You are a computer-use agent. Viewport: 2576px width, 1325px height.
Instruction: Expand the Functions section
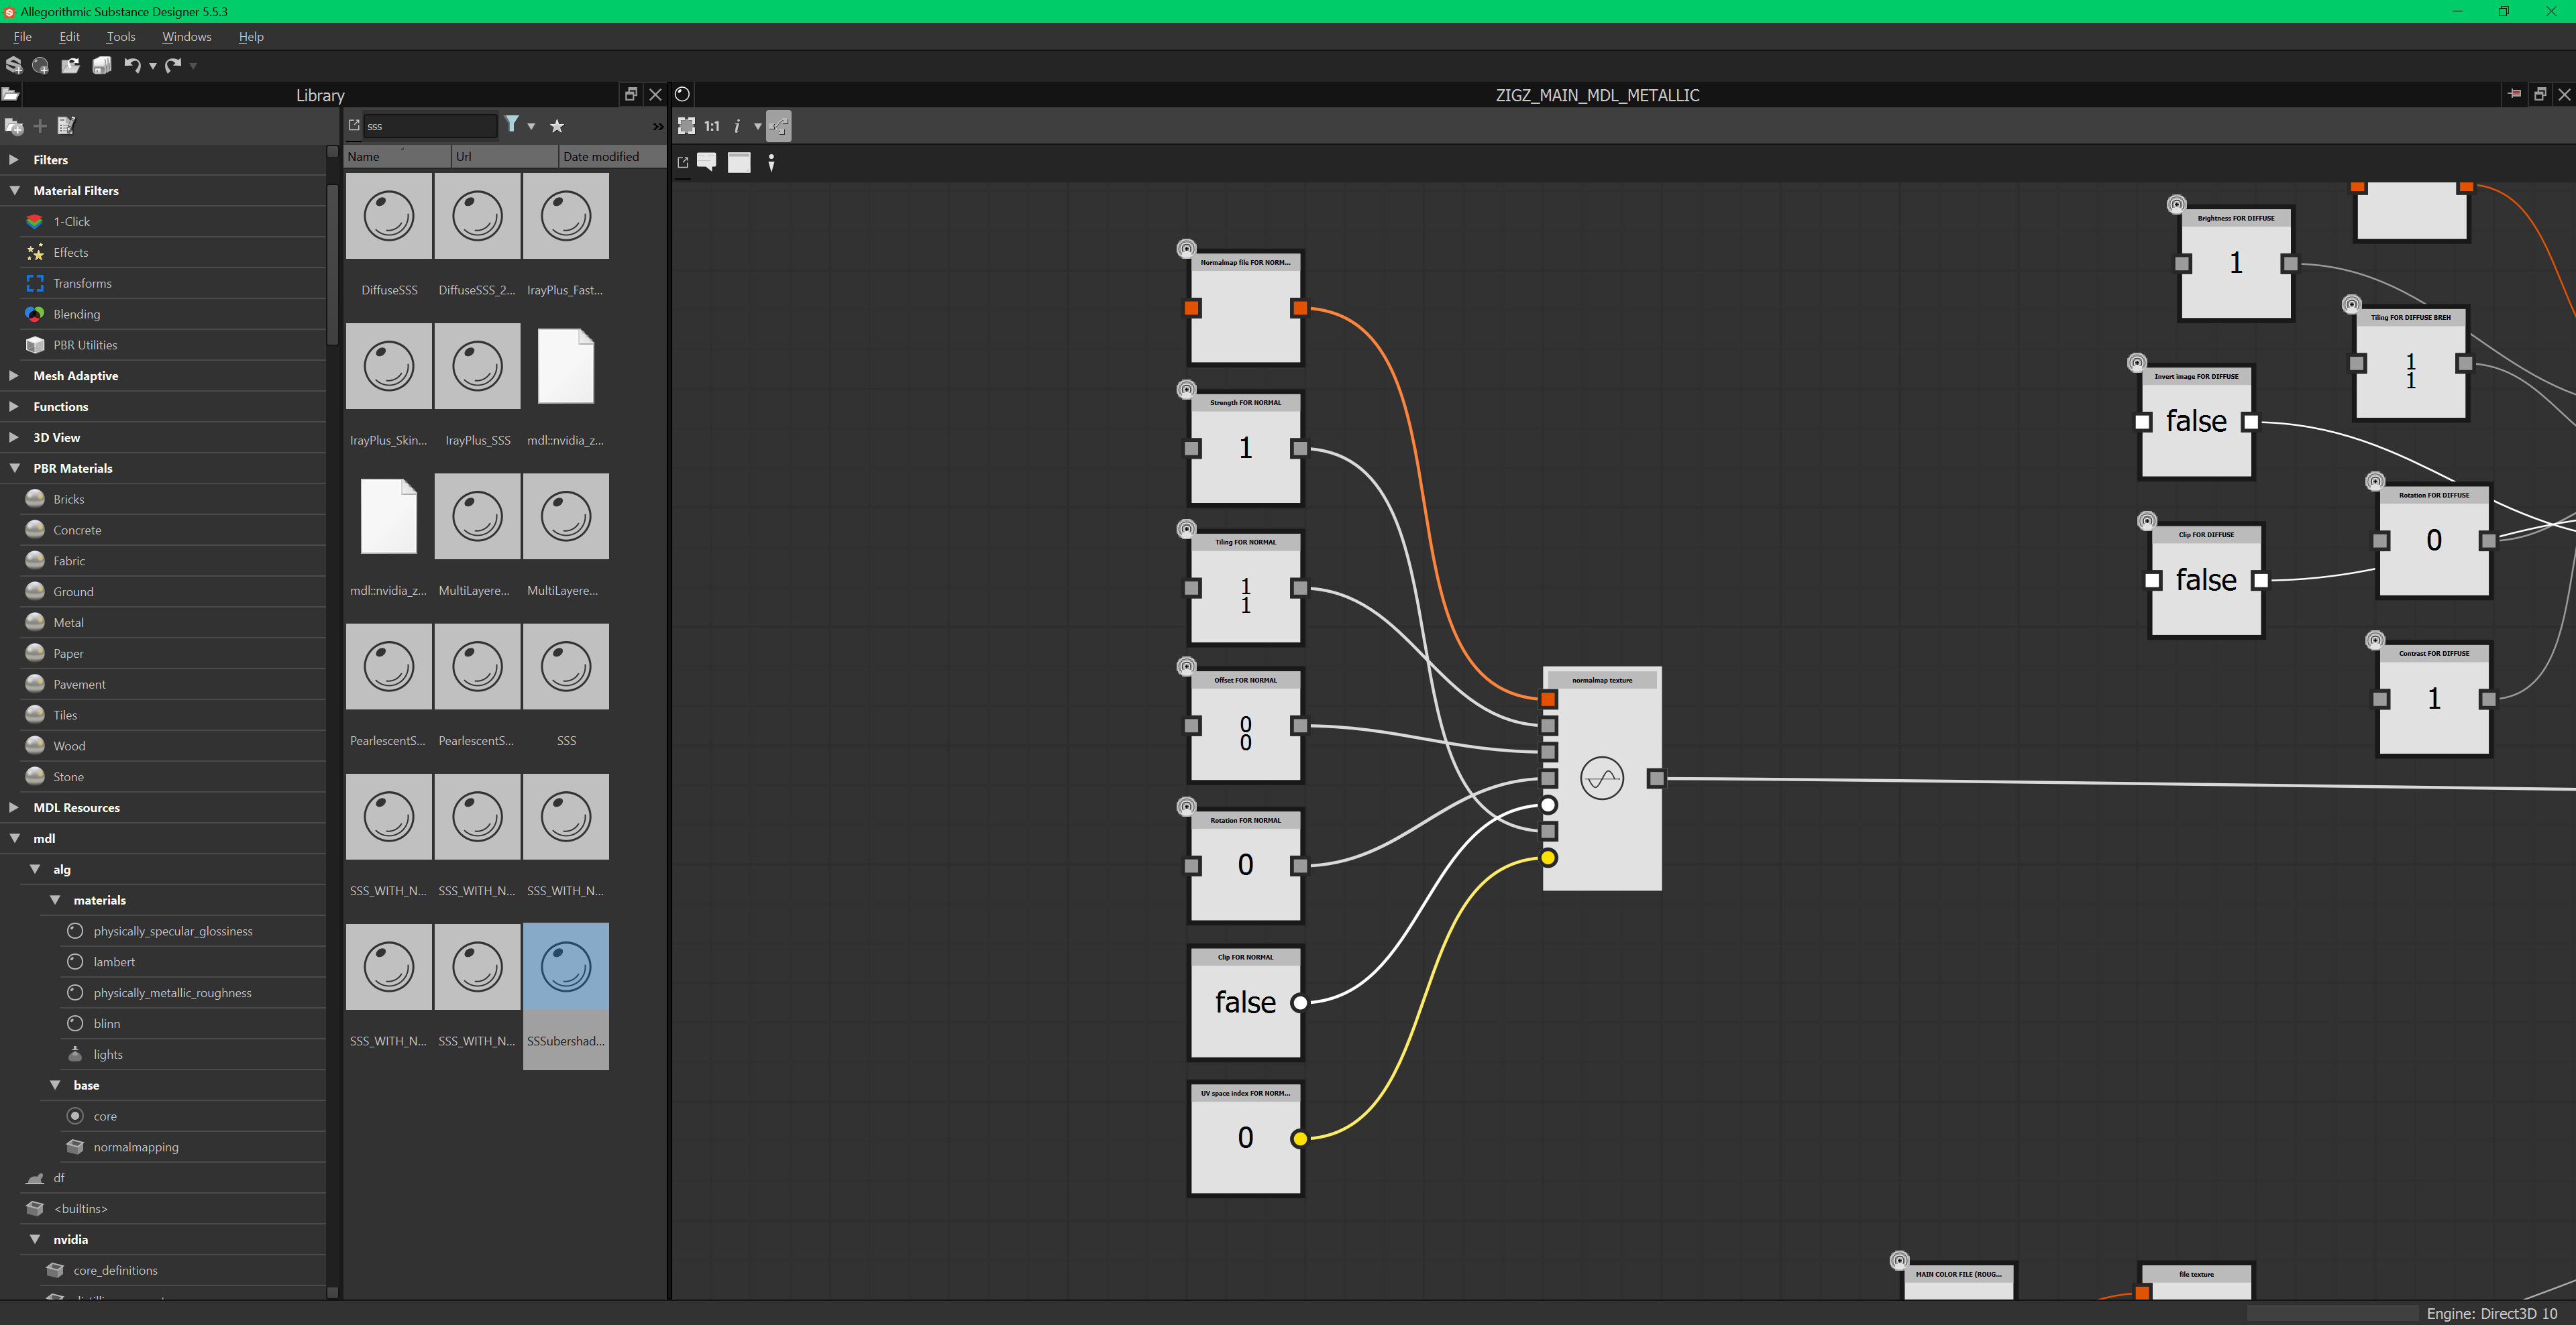(14, 407)
